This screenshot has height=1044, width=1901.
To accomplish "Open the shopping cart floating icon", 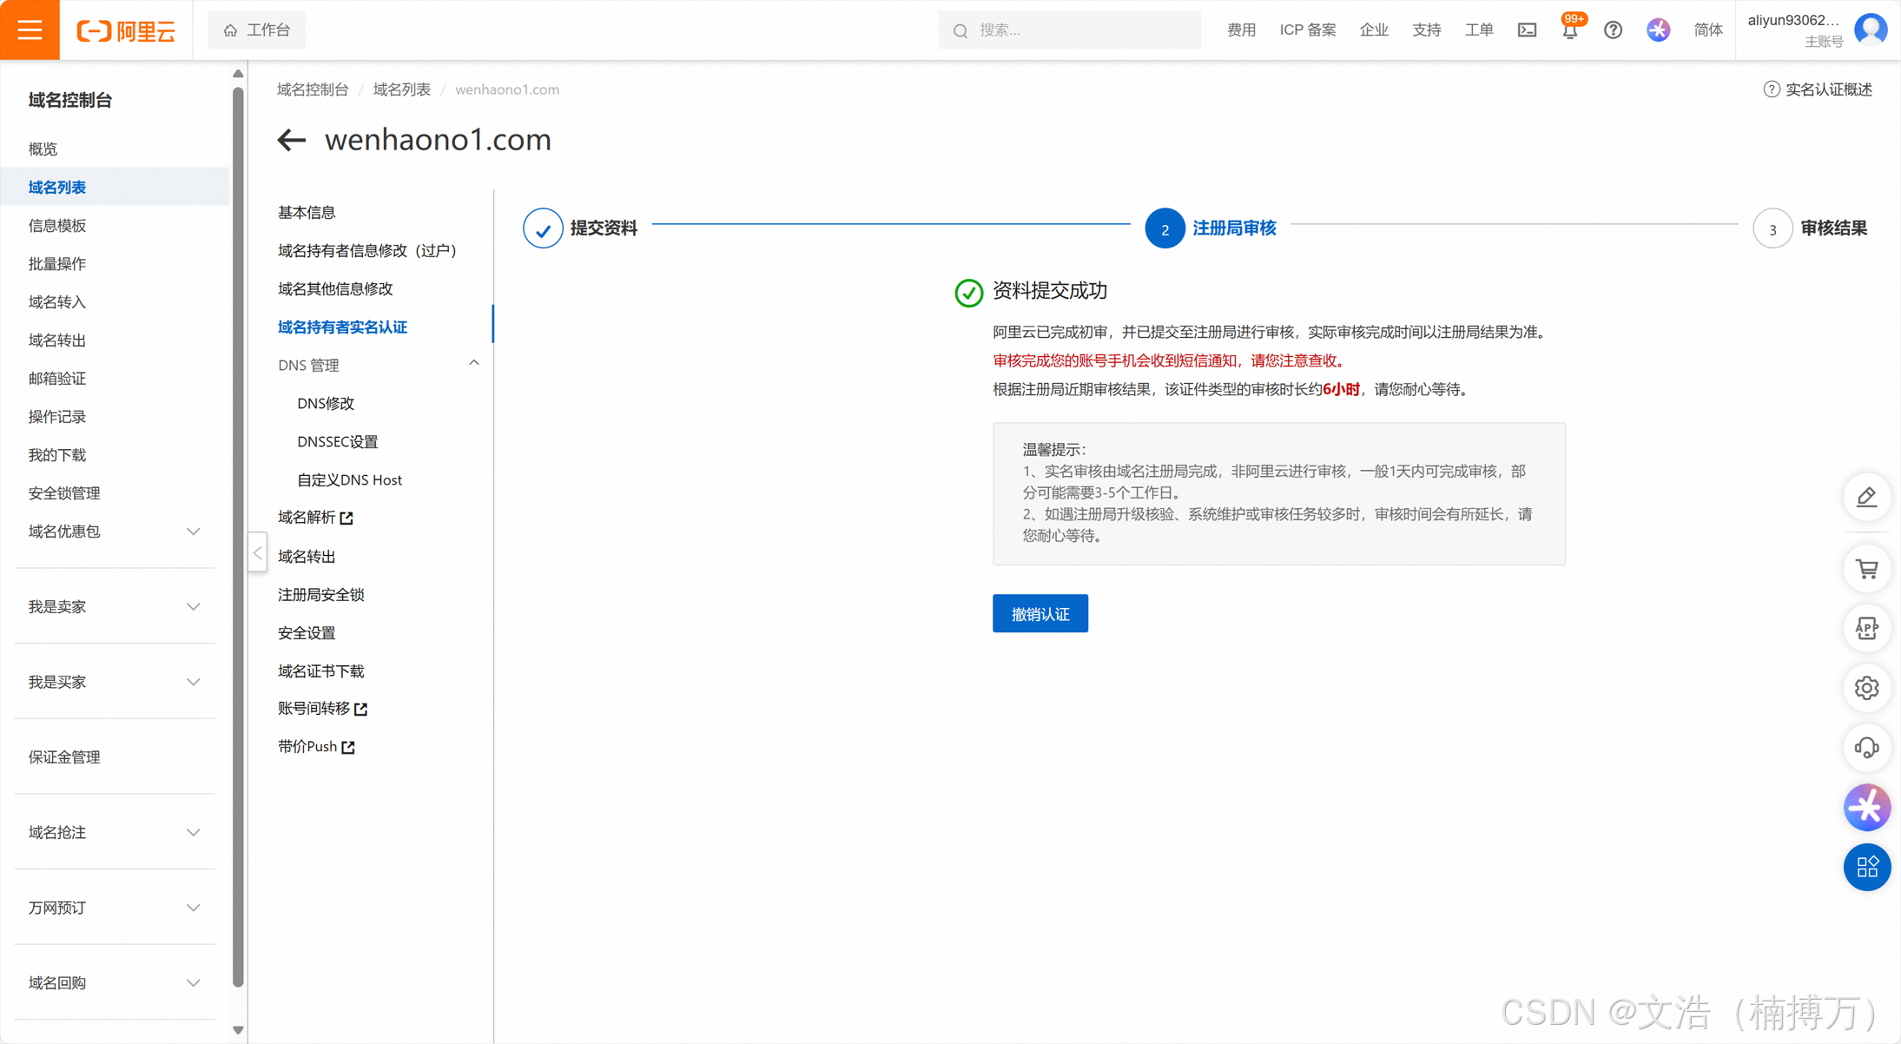I will (x=1866, y=569).
